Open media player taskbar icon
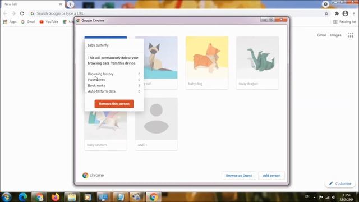The width and height of the screenshot is (359, 202). tap(88, 197)
